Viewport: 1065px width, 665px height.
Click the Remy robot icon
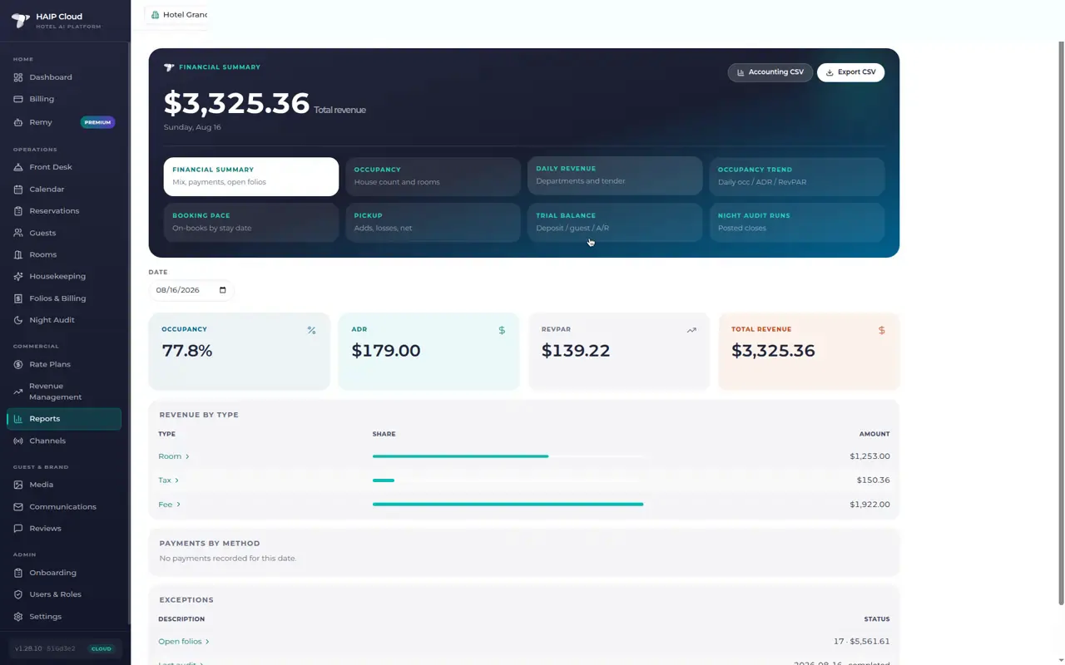coord(18,122)
